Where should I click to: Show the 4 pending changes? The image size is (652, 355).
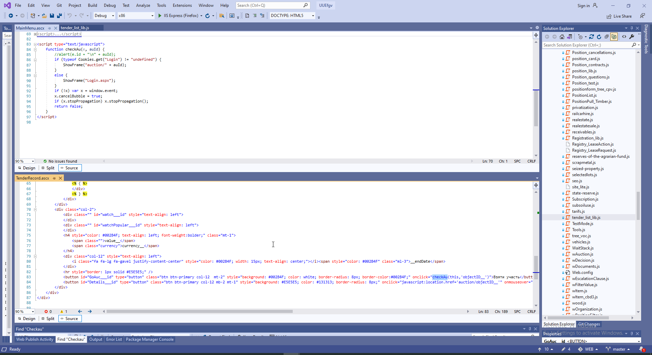coord(566,349)
